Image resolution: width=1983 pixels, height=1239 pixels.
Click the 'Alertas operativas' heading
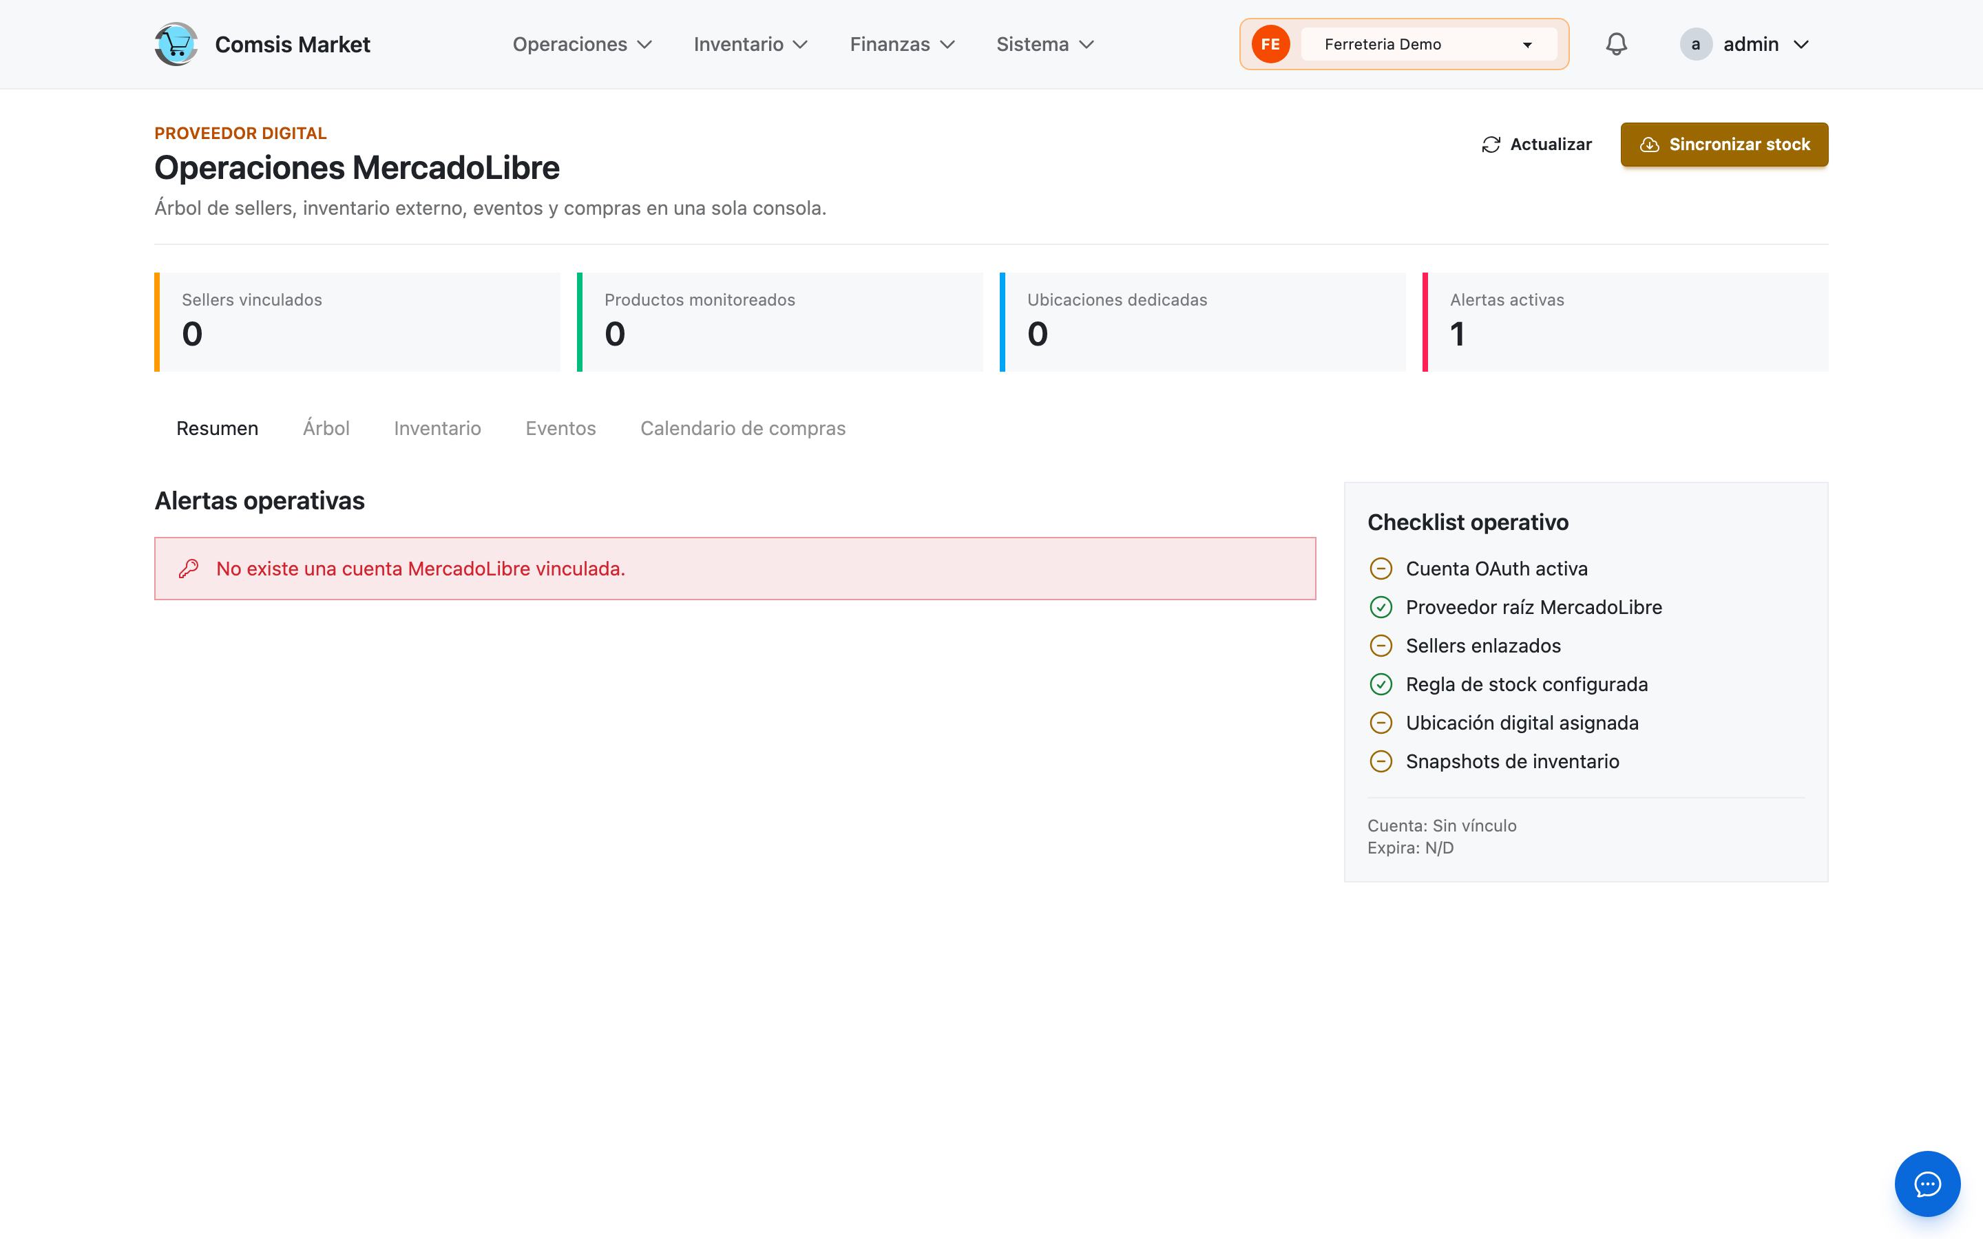260,500
